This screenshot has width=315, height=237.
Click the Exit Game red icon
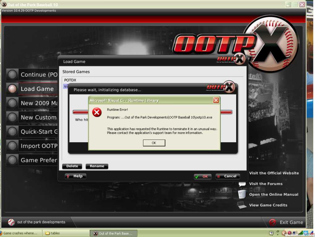[x=272, y=222]
